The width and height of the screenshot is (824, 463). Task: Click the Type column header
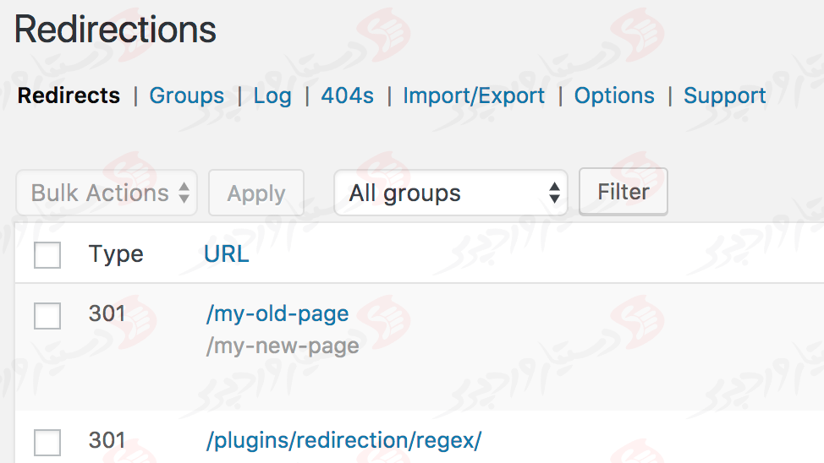116,253
